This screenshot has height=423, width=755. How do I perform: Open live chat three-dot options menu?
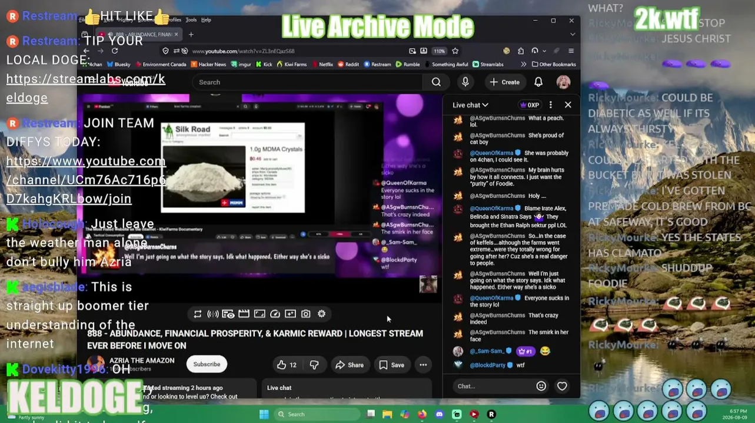[x=551, y=105]
